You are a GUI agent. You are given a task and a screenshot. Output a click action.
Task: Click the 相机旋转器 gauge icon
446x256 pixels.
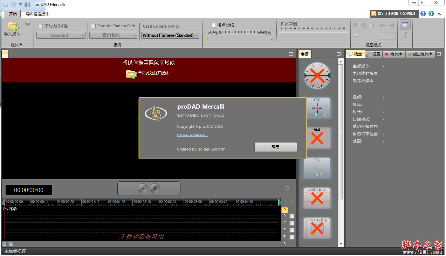pyautogui.click(x=317, y=198)
